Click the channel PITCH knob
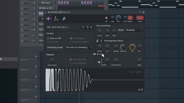 coord(125,18)
